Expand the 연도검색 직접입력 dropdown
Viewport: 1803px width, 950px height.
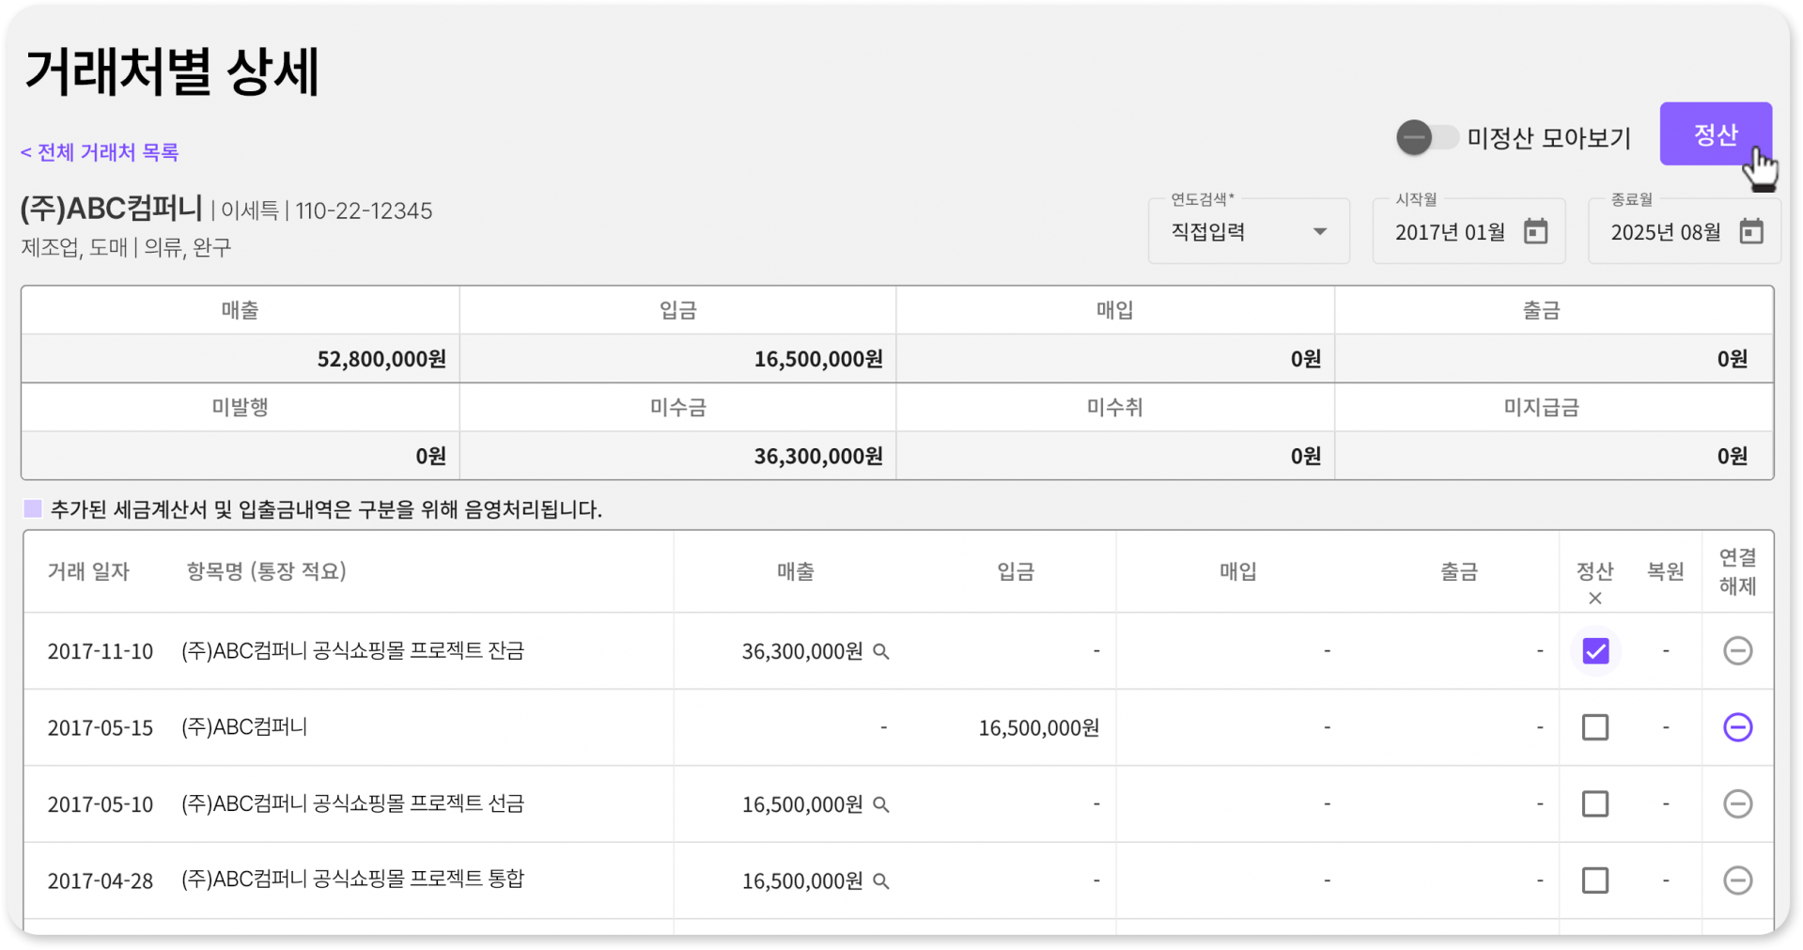[1249, 231]
